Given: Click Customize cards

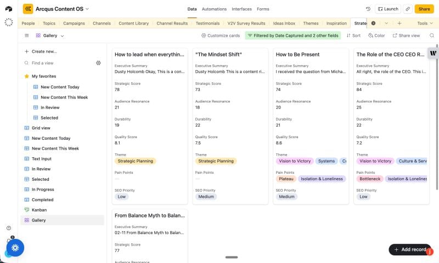Looking at the screenshot, I should [221, 36].
